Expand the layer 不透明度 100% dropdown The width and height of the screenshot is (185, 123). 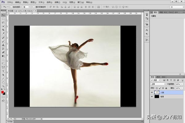(181, 84)
